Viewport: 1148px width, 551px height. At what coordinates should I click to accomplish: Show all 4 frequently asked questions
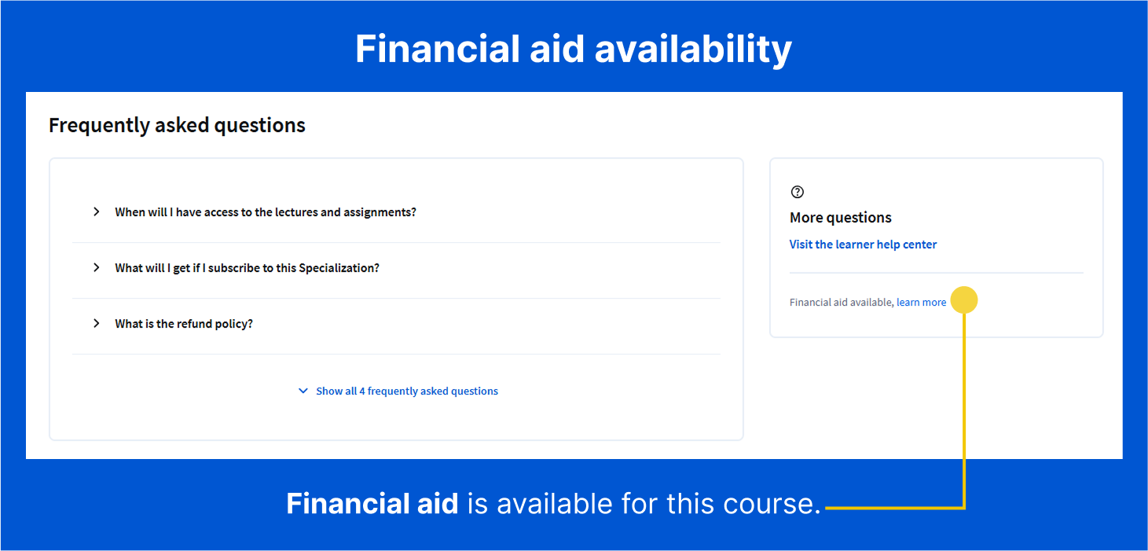pyautogui.click(x=406, y=391)
